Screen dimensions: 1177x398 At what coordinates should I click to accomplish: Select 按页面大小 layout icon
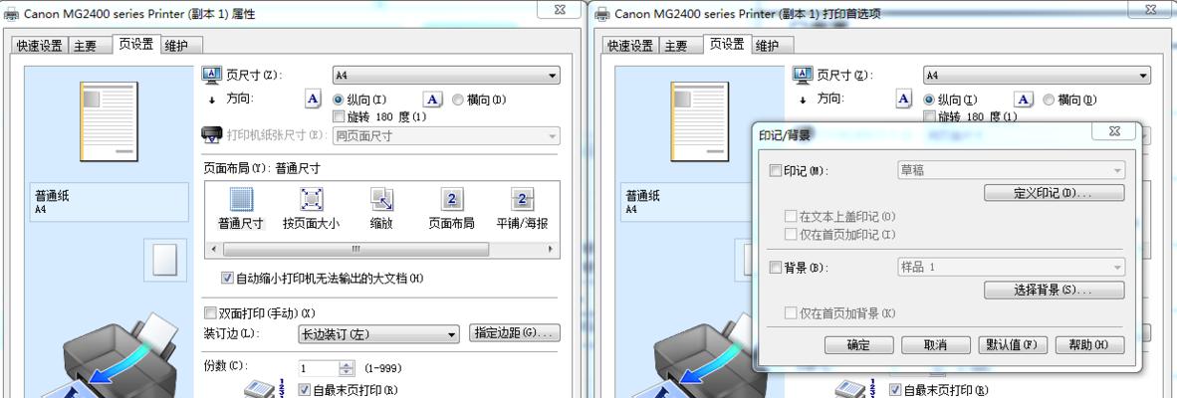pos(312,199)
